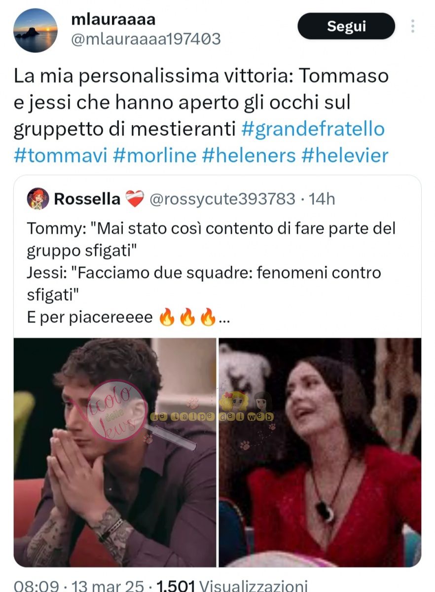
Task: View the 1.501 Visualizzazioni count
Action: pos(232,586)
